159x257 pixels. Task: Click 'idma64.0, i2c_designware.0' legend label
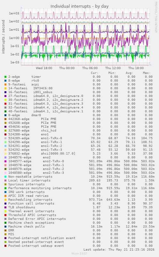(58, 96)
